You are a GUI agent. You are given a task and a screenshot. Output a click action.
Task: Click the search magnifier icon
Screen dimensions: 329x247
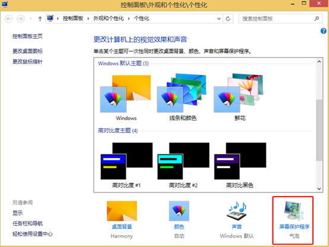tap(317, 18)
